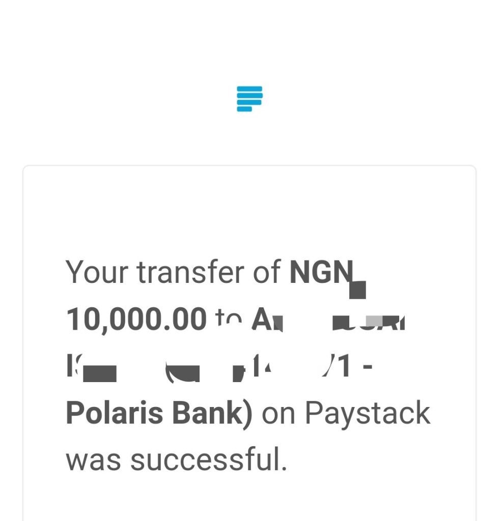Select the bold 'NGN' currency text
The height and width of the screenshot is (521, 499).
coord(321,272)
